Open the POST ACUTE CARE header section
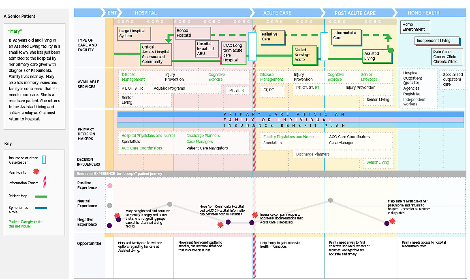This screenshot has width=470, height=280. [x=355, y=13]
